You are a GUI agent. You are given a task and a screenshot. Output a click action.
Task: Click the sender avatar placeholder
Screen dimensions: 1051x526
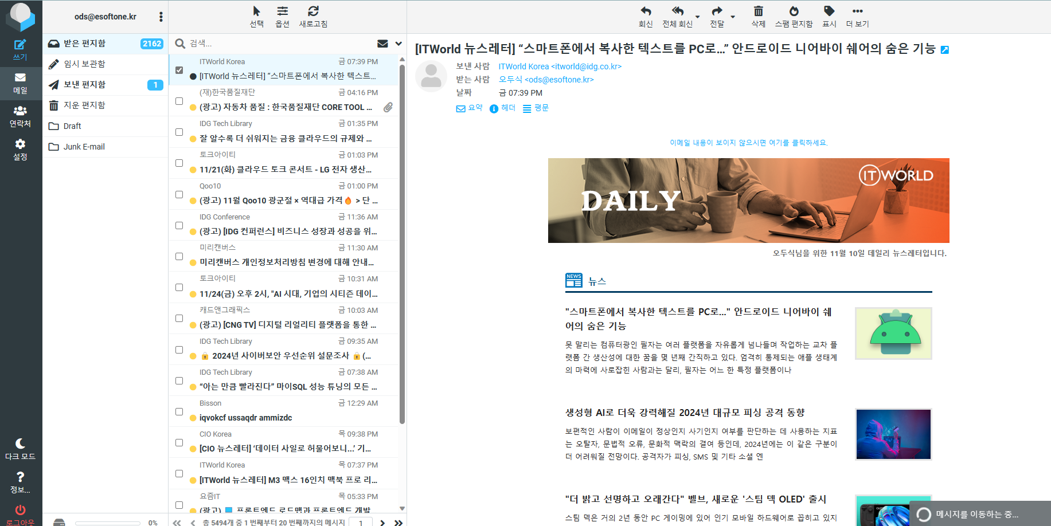[x=431, y=76]
